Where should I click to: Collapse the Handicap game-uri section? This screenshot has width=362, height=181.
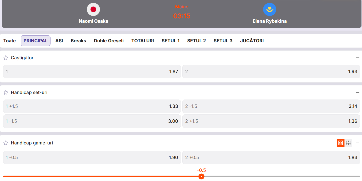(358, 143)
